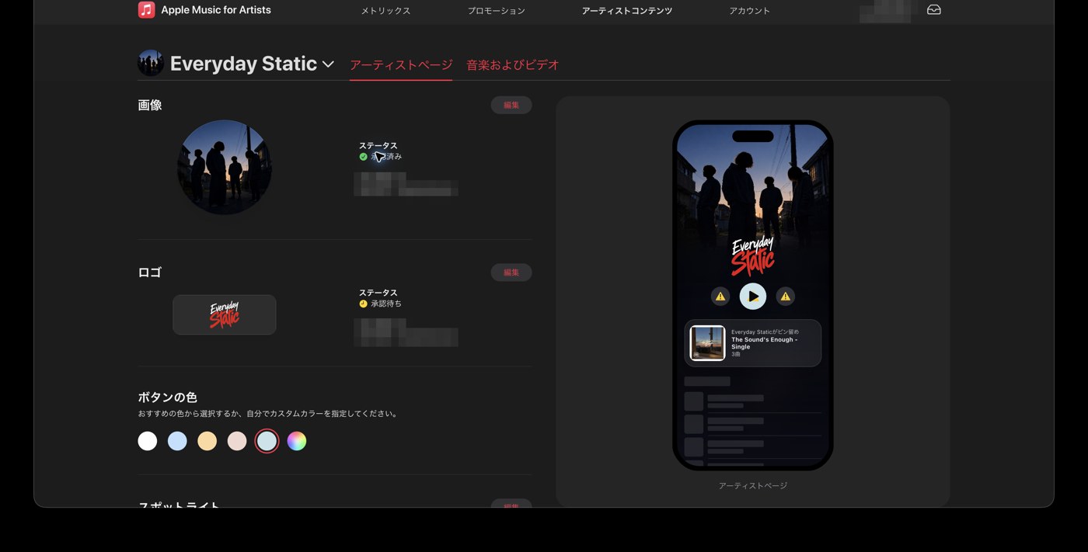Image resolution: width=1088 pixels, height=552 pixels.
Task: Click warning icon right of preview play button
Action: click(786, 297)
